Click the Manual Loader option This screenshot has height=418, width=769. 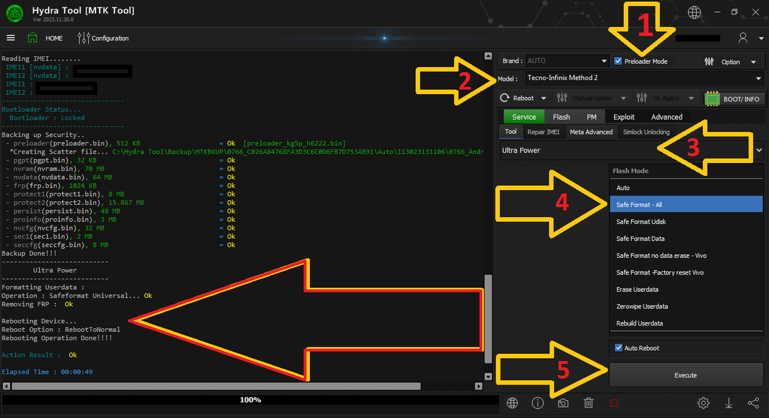click(x=586, y=98)
